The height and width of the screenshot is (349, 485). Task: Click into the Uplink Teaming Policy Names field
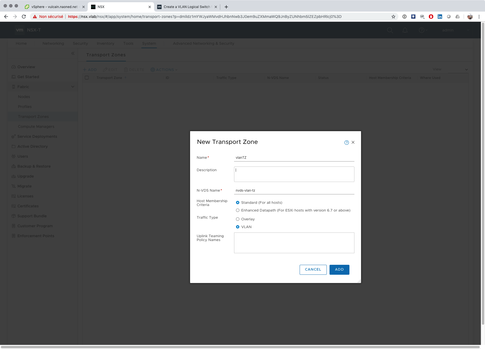294,243
